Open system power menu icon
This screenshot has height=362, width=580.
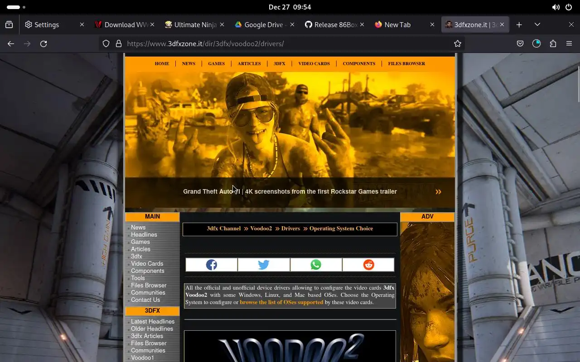tap(569, 7)
